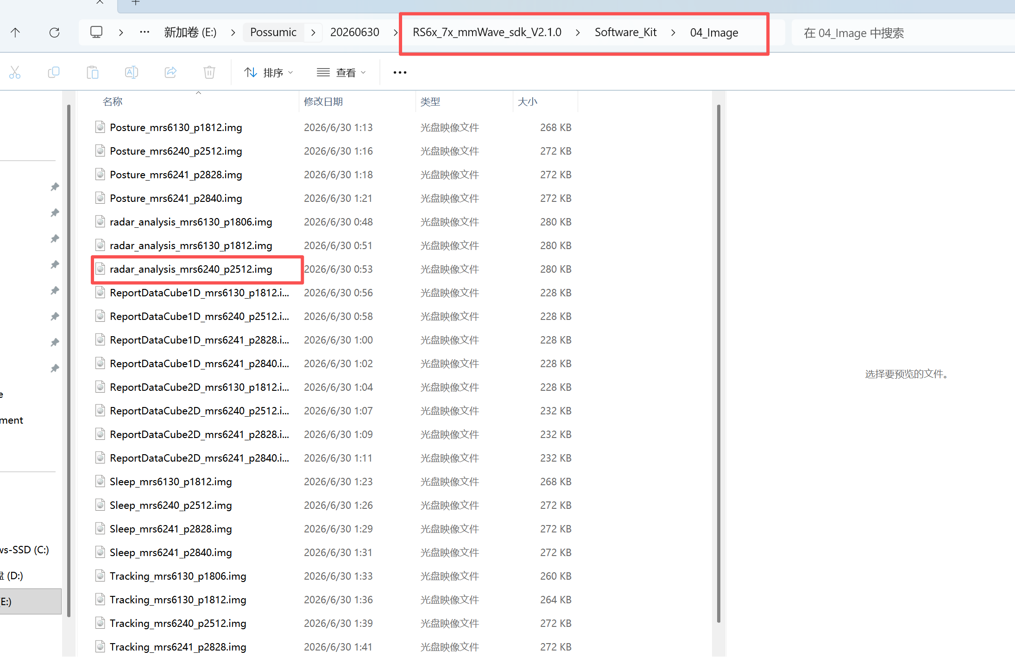Image resolution: width=1015 pixels, height=657 pixels.
Task: Select radar_analysis_mrs6130_p1812.img
Action: point(191,245)
